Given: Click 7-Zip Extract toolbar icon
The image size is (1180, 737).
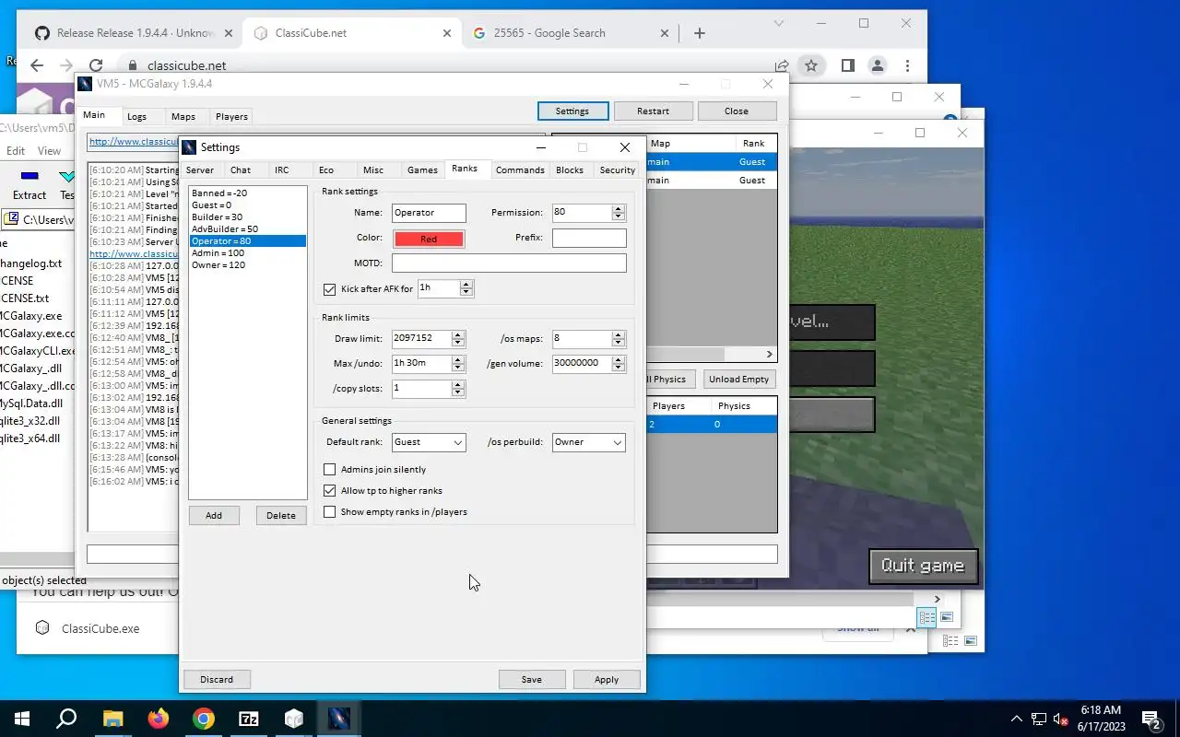Looking at the screenshot, I should click(29, 184).
